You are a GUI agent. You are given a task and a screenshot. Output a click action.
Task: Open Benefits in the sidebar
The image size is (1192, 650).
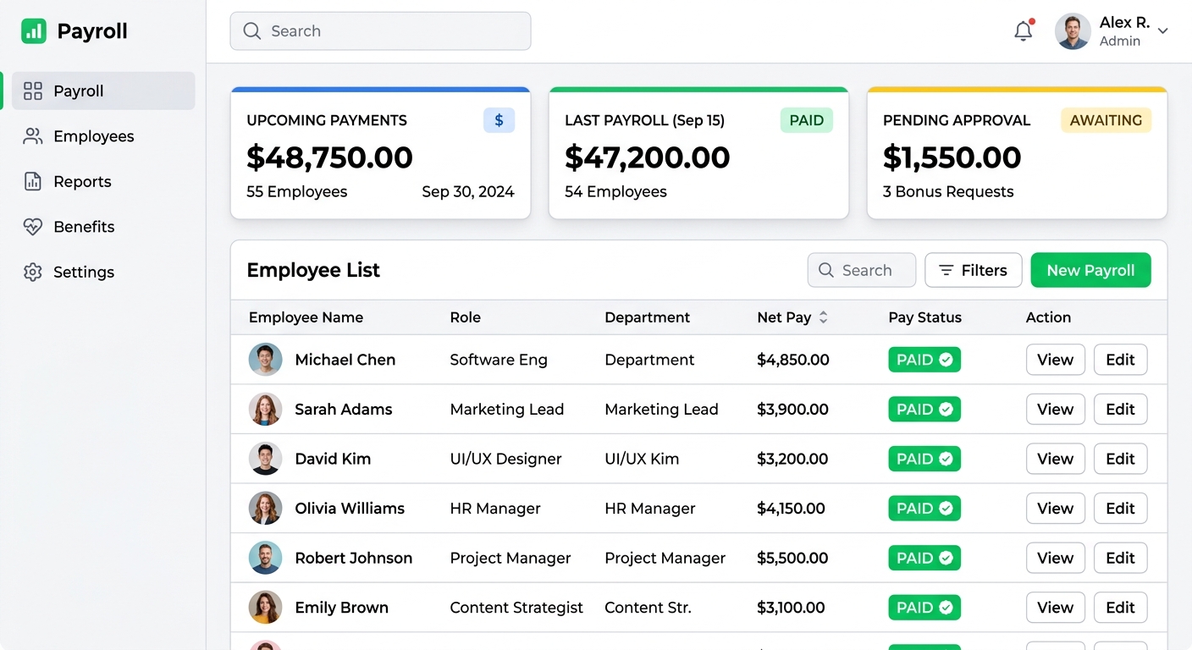pos(103,227)
